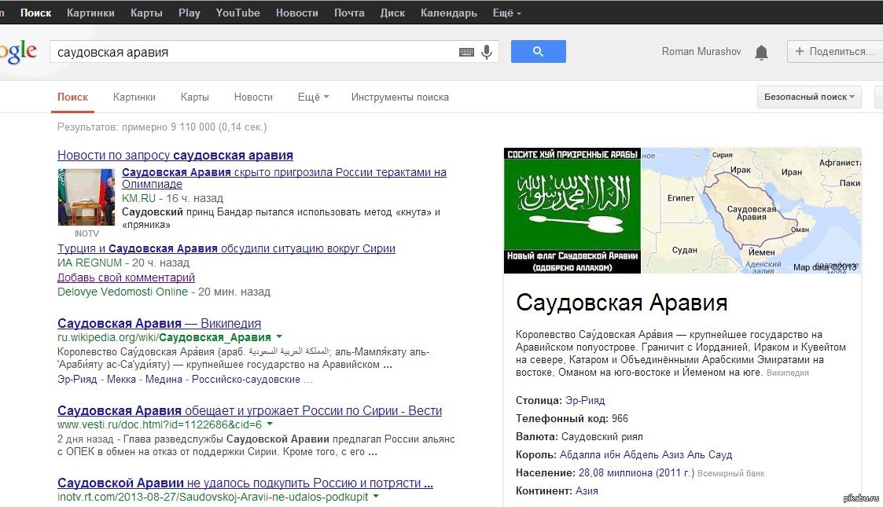883x507 pixels.
Task: Expand vesti.ru result green arrow menu
Action: click(x=270, y=424)
